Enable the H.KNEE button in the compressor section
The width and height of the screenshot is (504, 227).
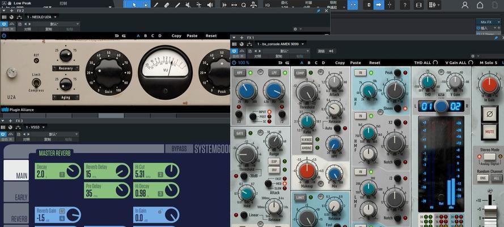pyautogui.click(x=306, y=140)
